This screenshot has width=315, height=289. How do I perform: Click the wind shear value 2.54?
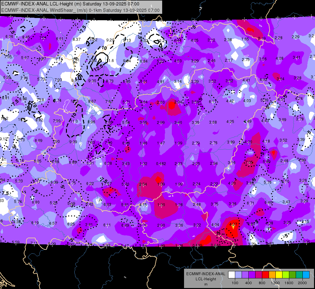143,184
